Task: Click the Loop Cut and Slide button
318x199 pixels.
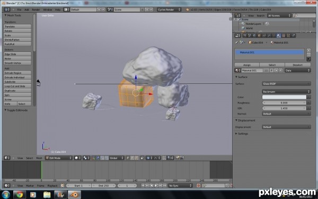Action: [x=17, y=86]
